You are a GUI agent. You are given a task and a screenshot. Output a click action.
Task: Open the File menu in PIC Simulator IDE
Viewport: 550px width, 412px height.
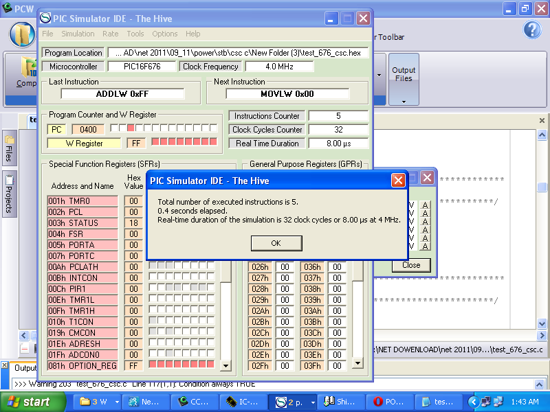pos(47,34)
